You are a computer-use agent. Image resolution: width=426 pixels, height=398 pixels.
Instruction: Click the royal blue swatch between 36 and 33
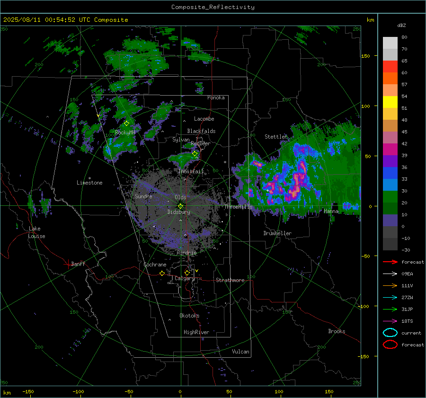[x=390, y=173]
